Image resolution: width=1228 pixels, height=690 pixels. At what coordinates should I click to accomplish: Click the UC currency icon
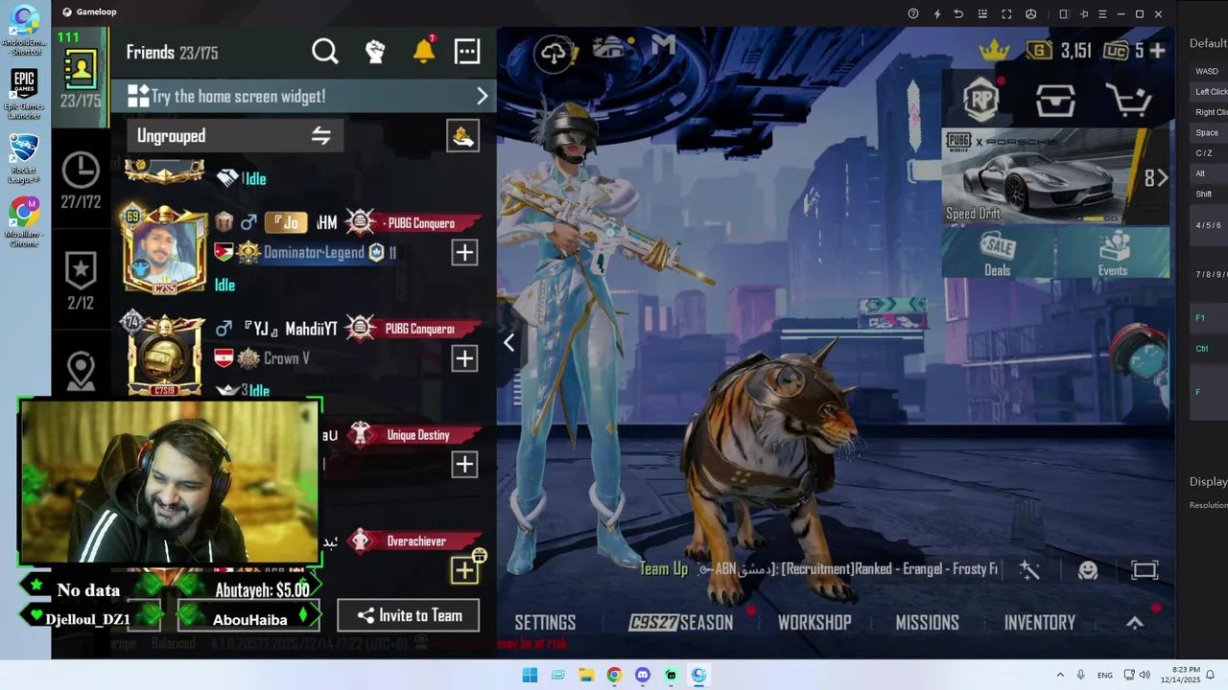[1116, 51]
